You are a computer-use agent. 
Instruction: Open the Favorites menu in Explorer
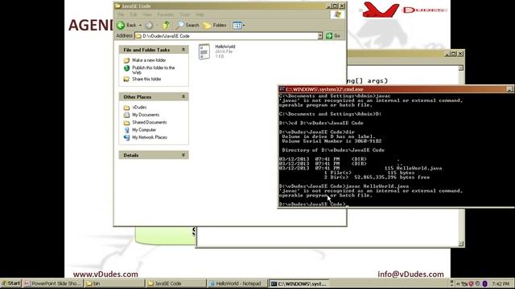coord(166,14)
